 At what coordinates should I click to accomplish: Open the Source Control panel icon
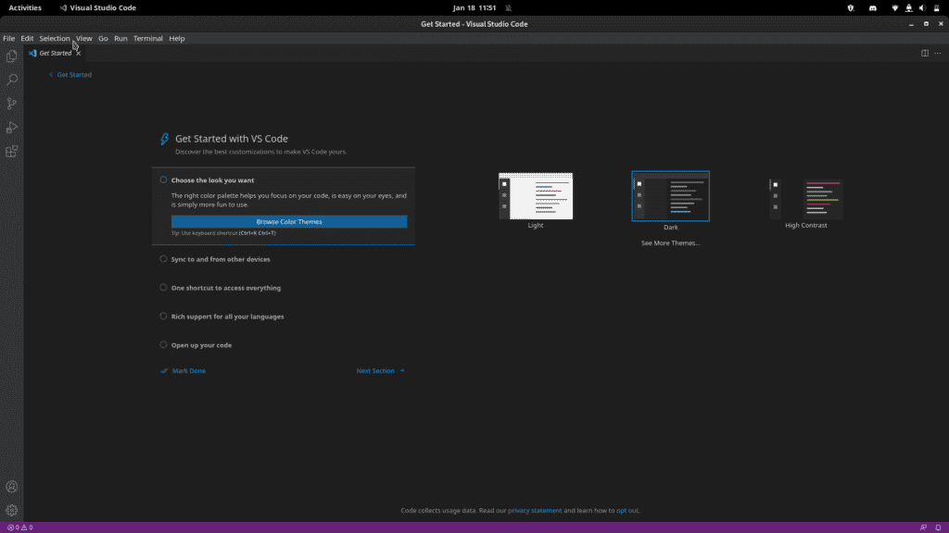click(x=10, y=103)
